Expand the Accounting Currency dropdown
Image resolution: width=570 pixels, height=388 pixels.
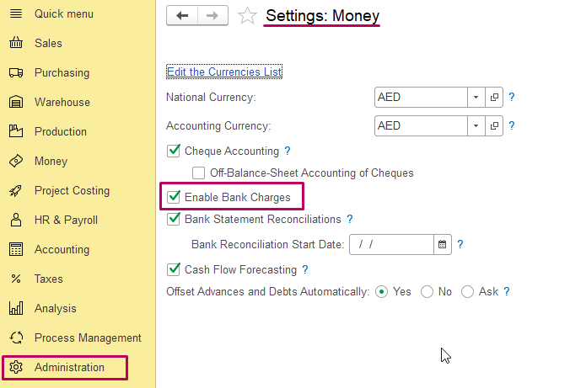476,126
